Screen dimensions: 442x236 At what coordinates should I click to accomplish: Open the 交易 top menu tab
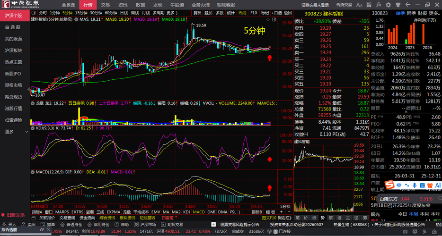point(106,5)
